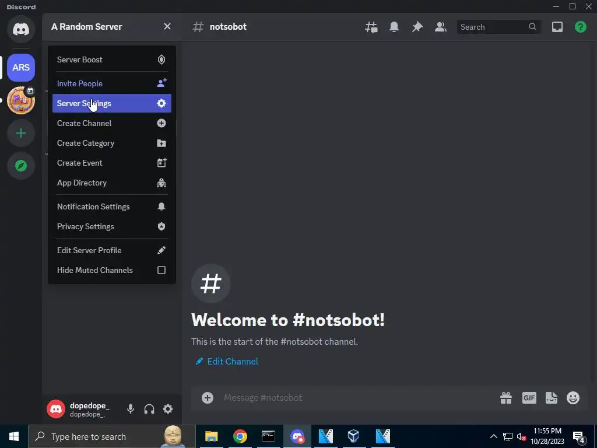Open Notification Settings menu entry

tap(111, 206)
